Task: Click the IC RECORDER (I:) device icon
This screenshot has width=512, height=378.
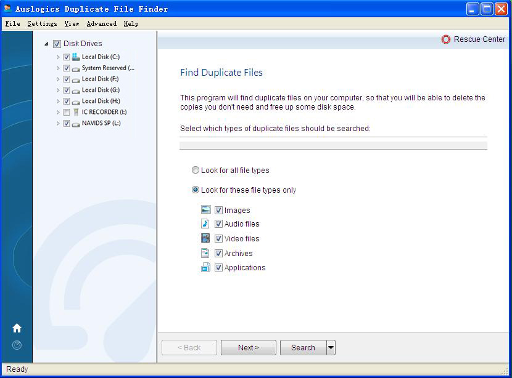Action: pyautogui.click(x=76, y=112)
